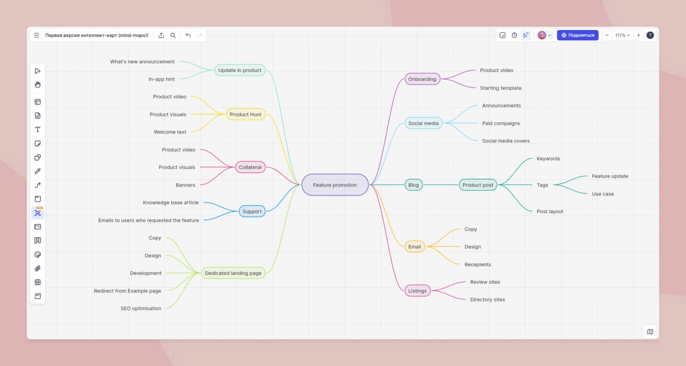The image size is (686, 366).
Task: Select the Blog node
Action: coord(414,185)
